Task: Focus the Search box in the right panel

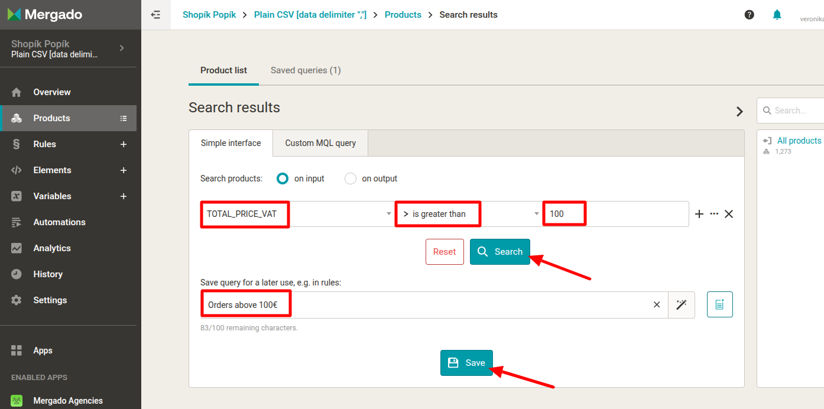Action: [x=790, y=111]
